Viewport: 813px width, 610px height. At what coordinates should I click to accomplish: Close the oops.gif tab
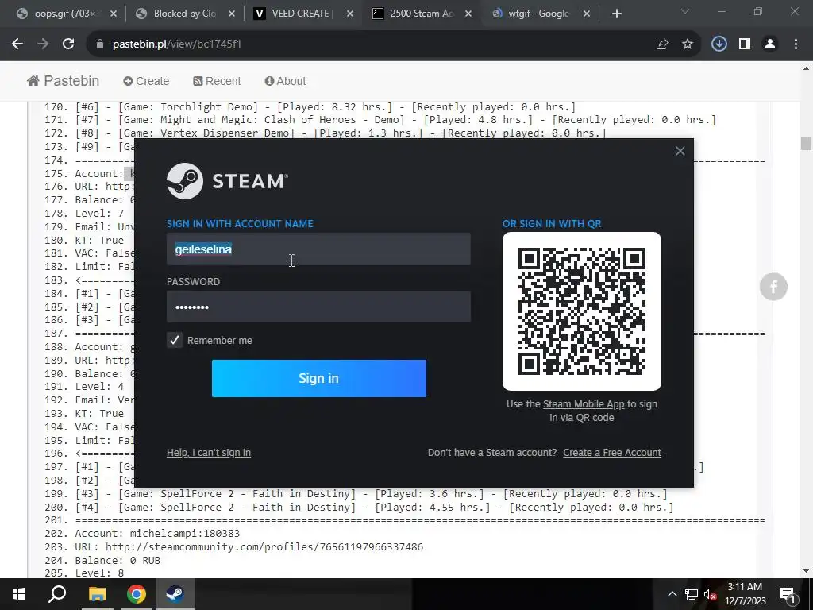coord(114,14)
